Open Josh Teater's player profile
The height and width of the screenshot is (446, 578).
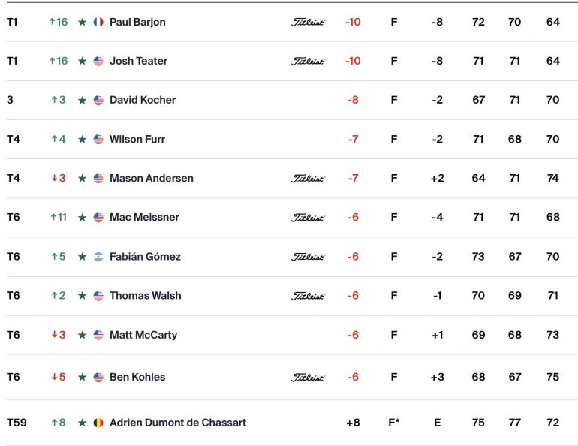[138, 61]
